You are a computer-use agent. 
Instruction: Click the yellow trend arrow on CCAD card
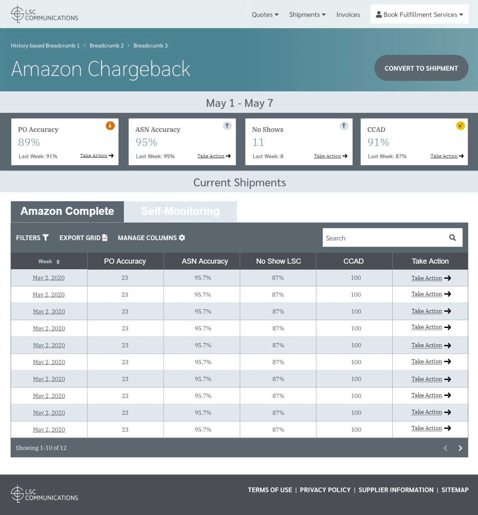click(x=461, y=125)
